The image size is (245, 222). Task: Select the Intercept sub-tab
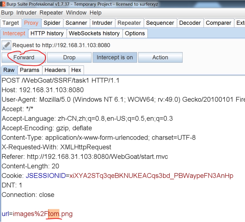tap(14, 33)
